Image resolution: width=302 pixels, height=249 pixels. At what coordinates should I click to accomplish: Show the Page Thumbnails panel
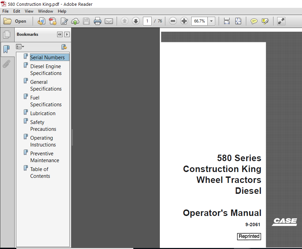click(x=7, y=34)
